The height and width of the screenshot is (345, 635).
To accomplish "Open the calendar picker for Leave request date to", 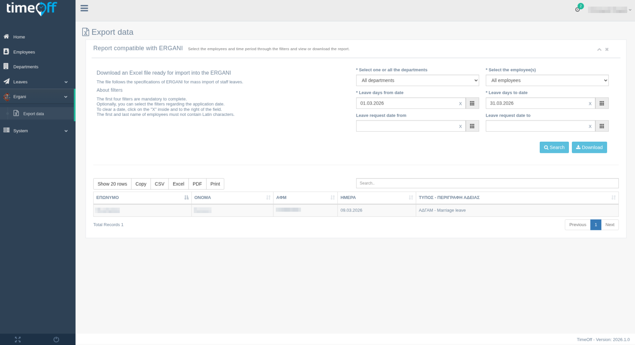I will (x=602, y=126).
